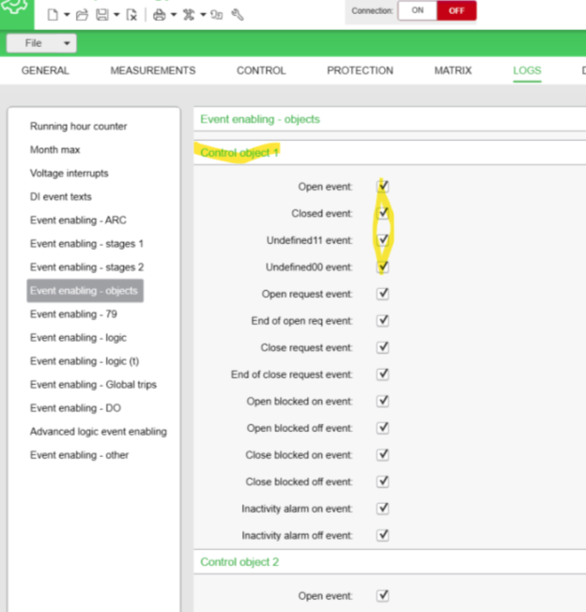Open Event enabling - 79
Screen dimensions: 586x612
[73, 314]
